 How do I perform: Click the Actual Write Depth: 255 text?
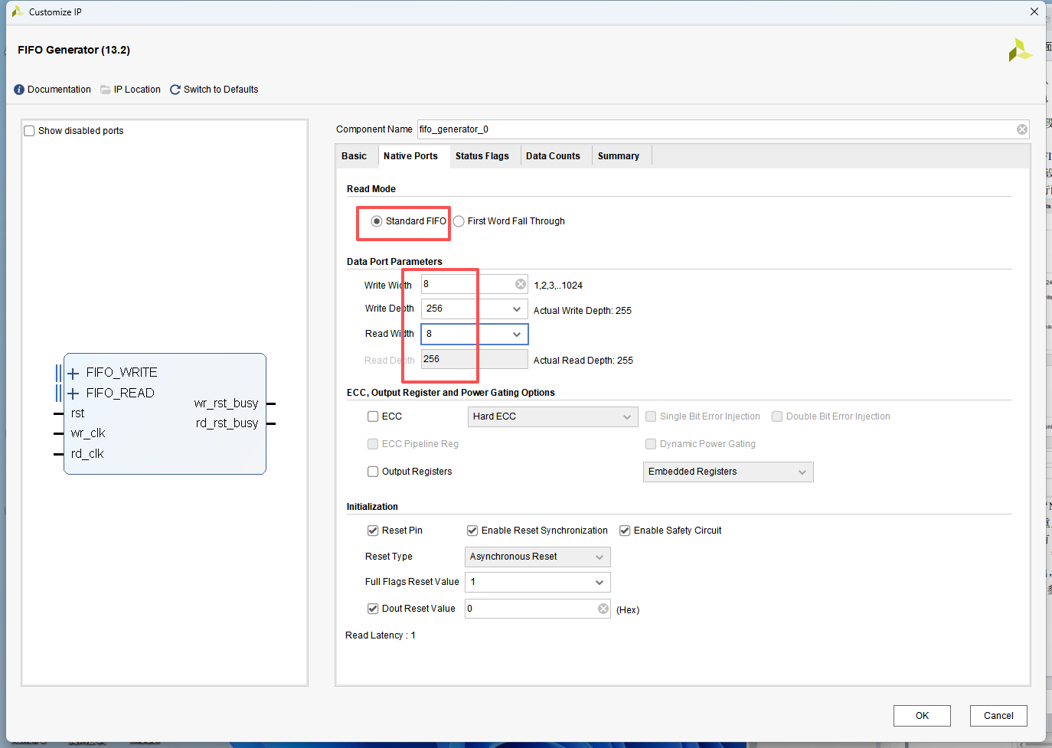tap(583, 311)
